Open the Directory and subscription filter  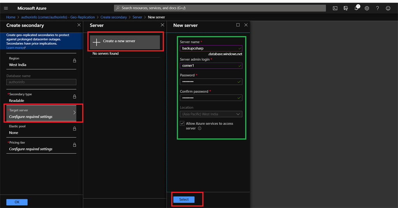coord(346,8)
